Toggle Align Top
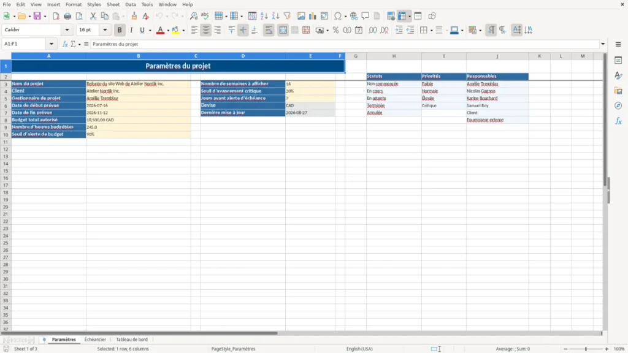 (231, 30)
